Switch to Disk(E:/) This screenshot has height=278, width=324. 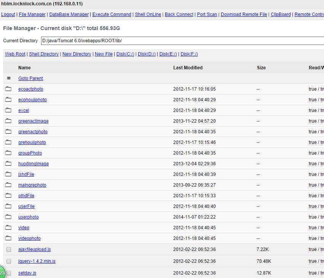[x=168, y=54]
